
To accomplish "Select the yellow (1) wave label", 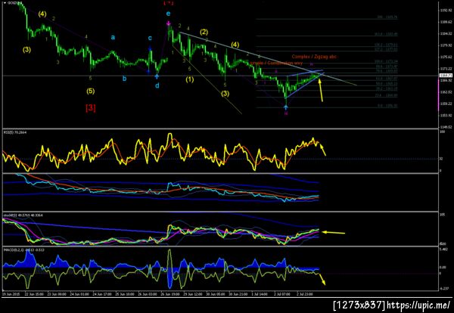I will [190, 79].
